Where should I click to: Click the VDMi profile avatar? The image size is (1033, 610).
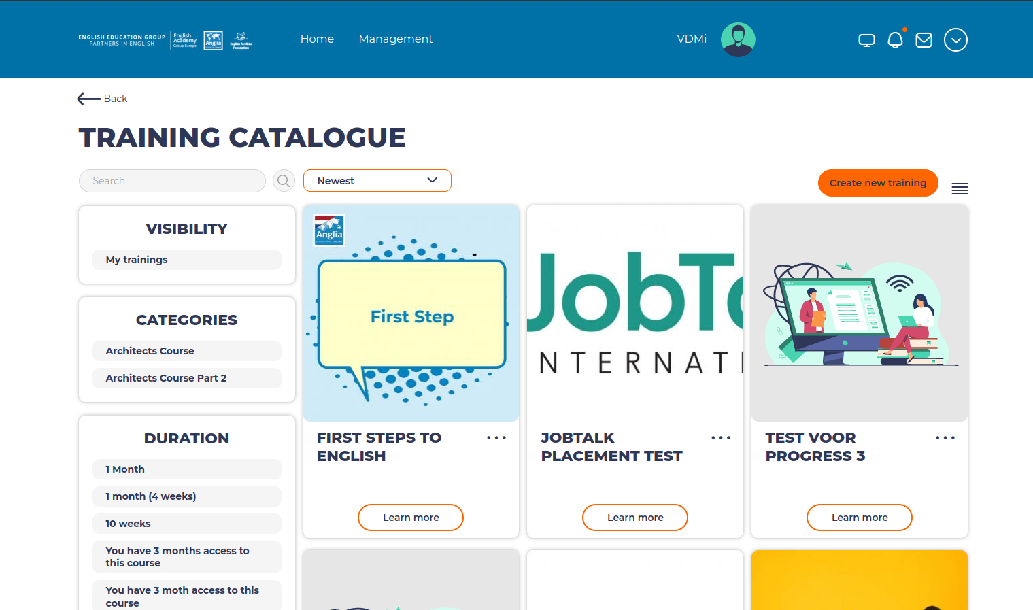tap(738, 39)
